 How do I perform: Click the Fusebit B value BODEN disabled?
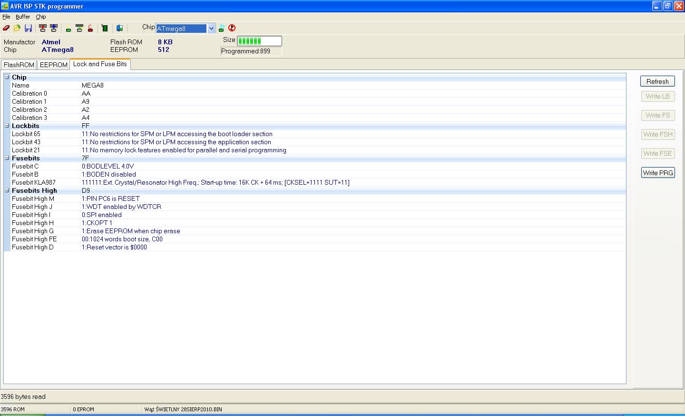click(108, 174)
